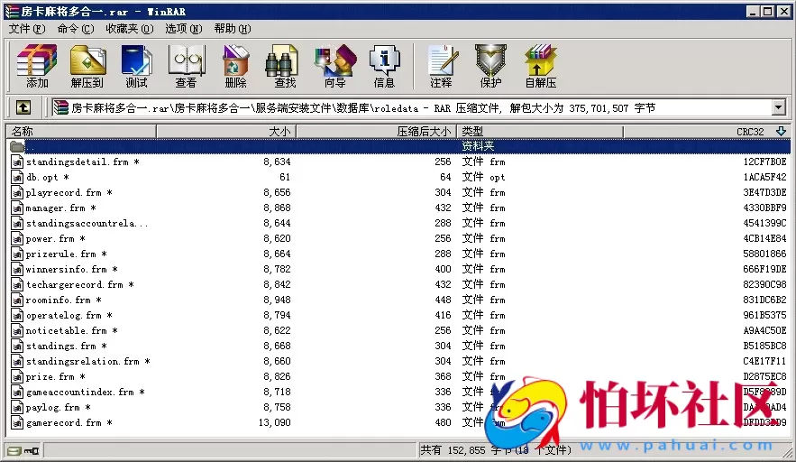Screen dimensions: 796x462
Task: Select file standingsaccountrela... row
Action: point(87,223)
